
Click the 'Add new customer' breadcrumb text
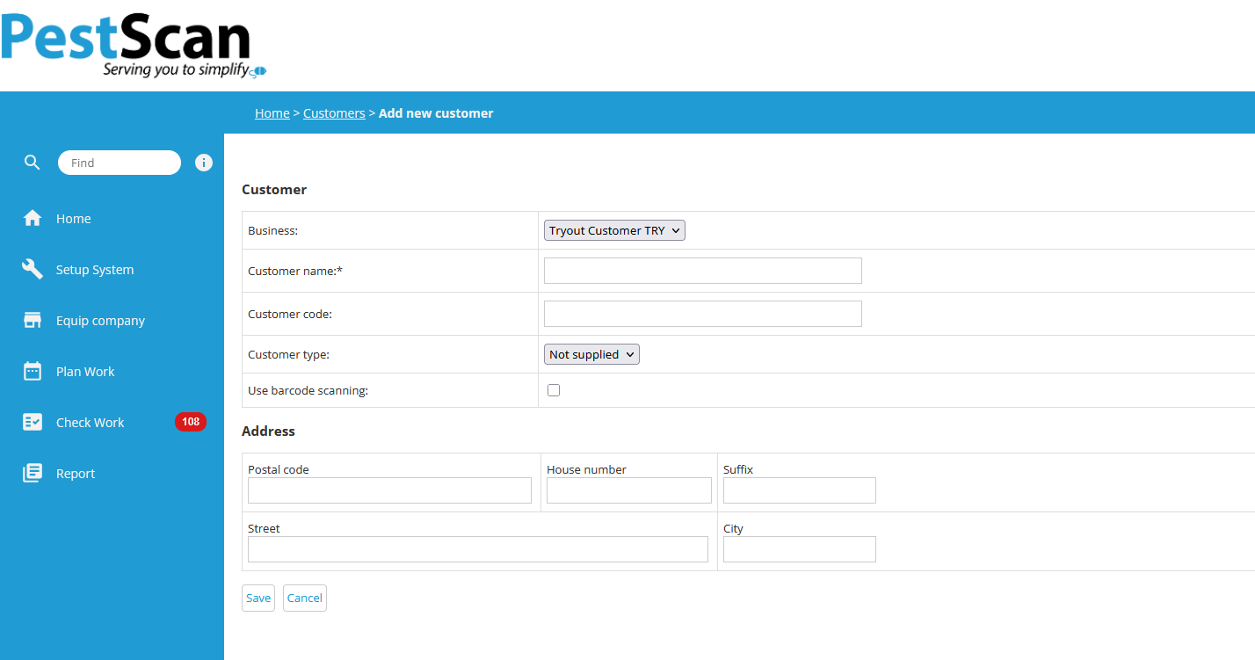436,113
